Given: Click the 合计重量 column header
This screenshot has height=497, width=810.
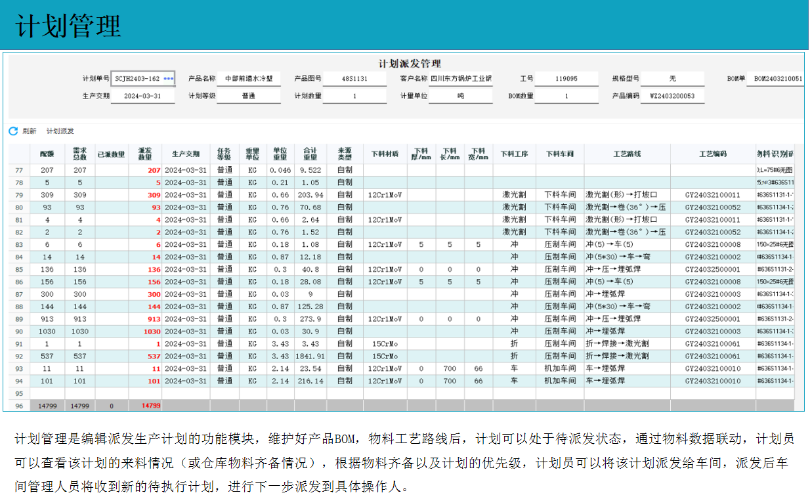Looking at the screenshot, I should click(310, 154).
